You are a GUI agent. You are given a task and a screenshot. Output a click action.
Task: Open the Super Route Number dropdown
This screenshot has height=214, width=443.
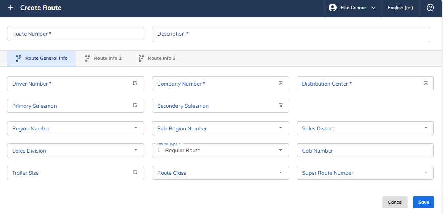[365, 173]
